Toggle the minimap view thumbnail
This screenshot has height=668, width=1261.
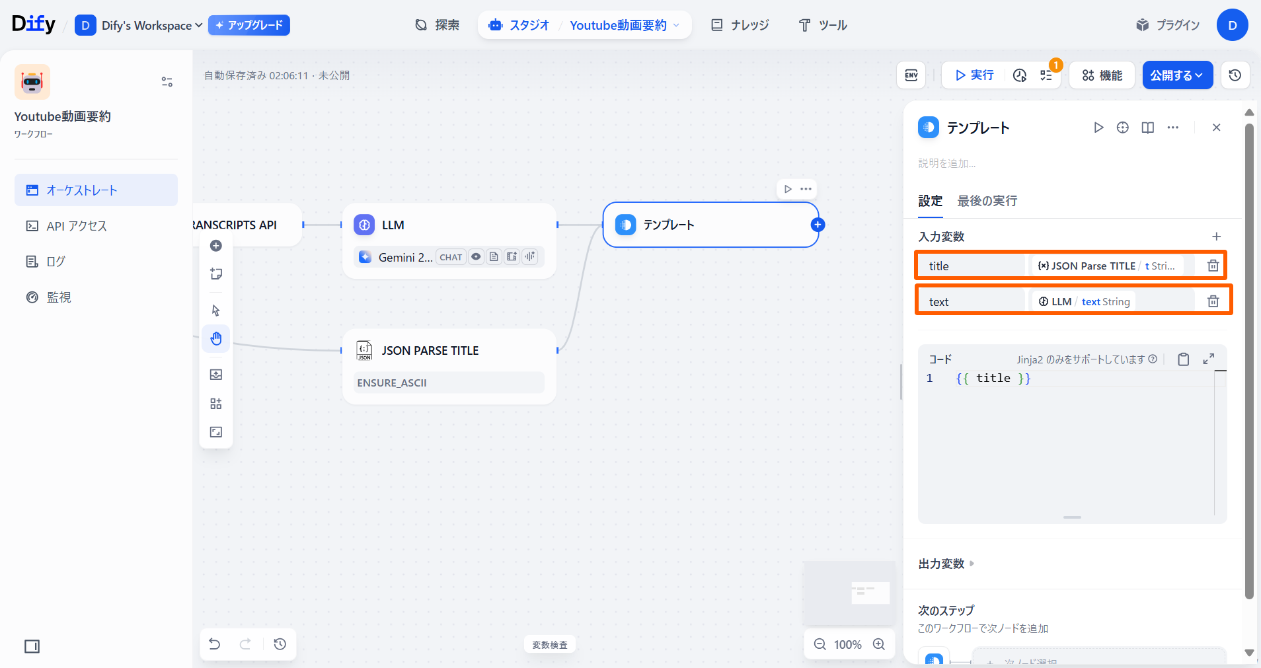849,593
